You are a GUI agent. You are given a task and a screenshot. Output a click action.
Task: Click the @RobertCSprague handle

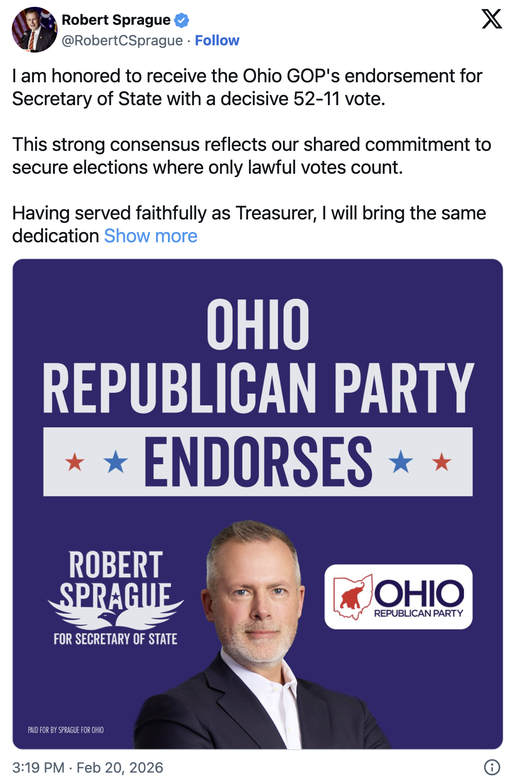pos(124,40)
